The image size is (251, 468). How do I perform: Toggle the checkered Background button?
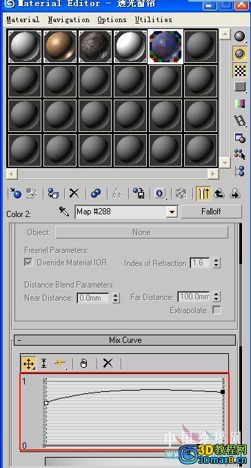[x=240, y=71]
